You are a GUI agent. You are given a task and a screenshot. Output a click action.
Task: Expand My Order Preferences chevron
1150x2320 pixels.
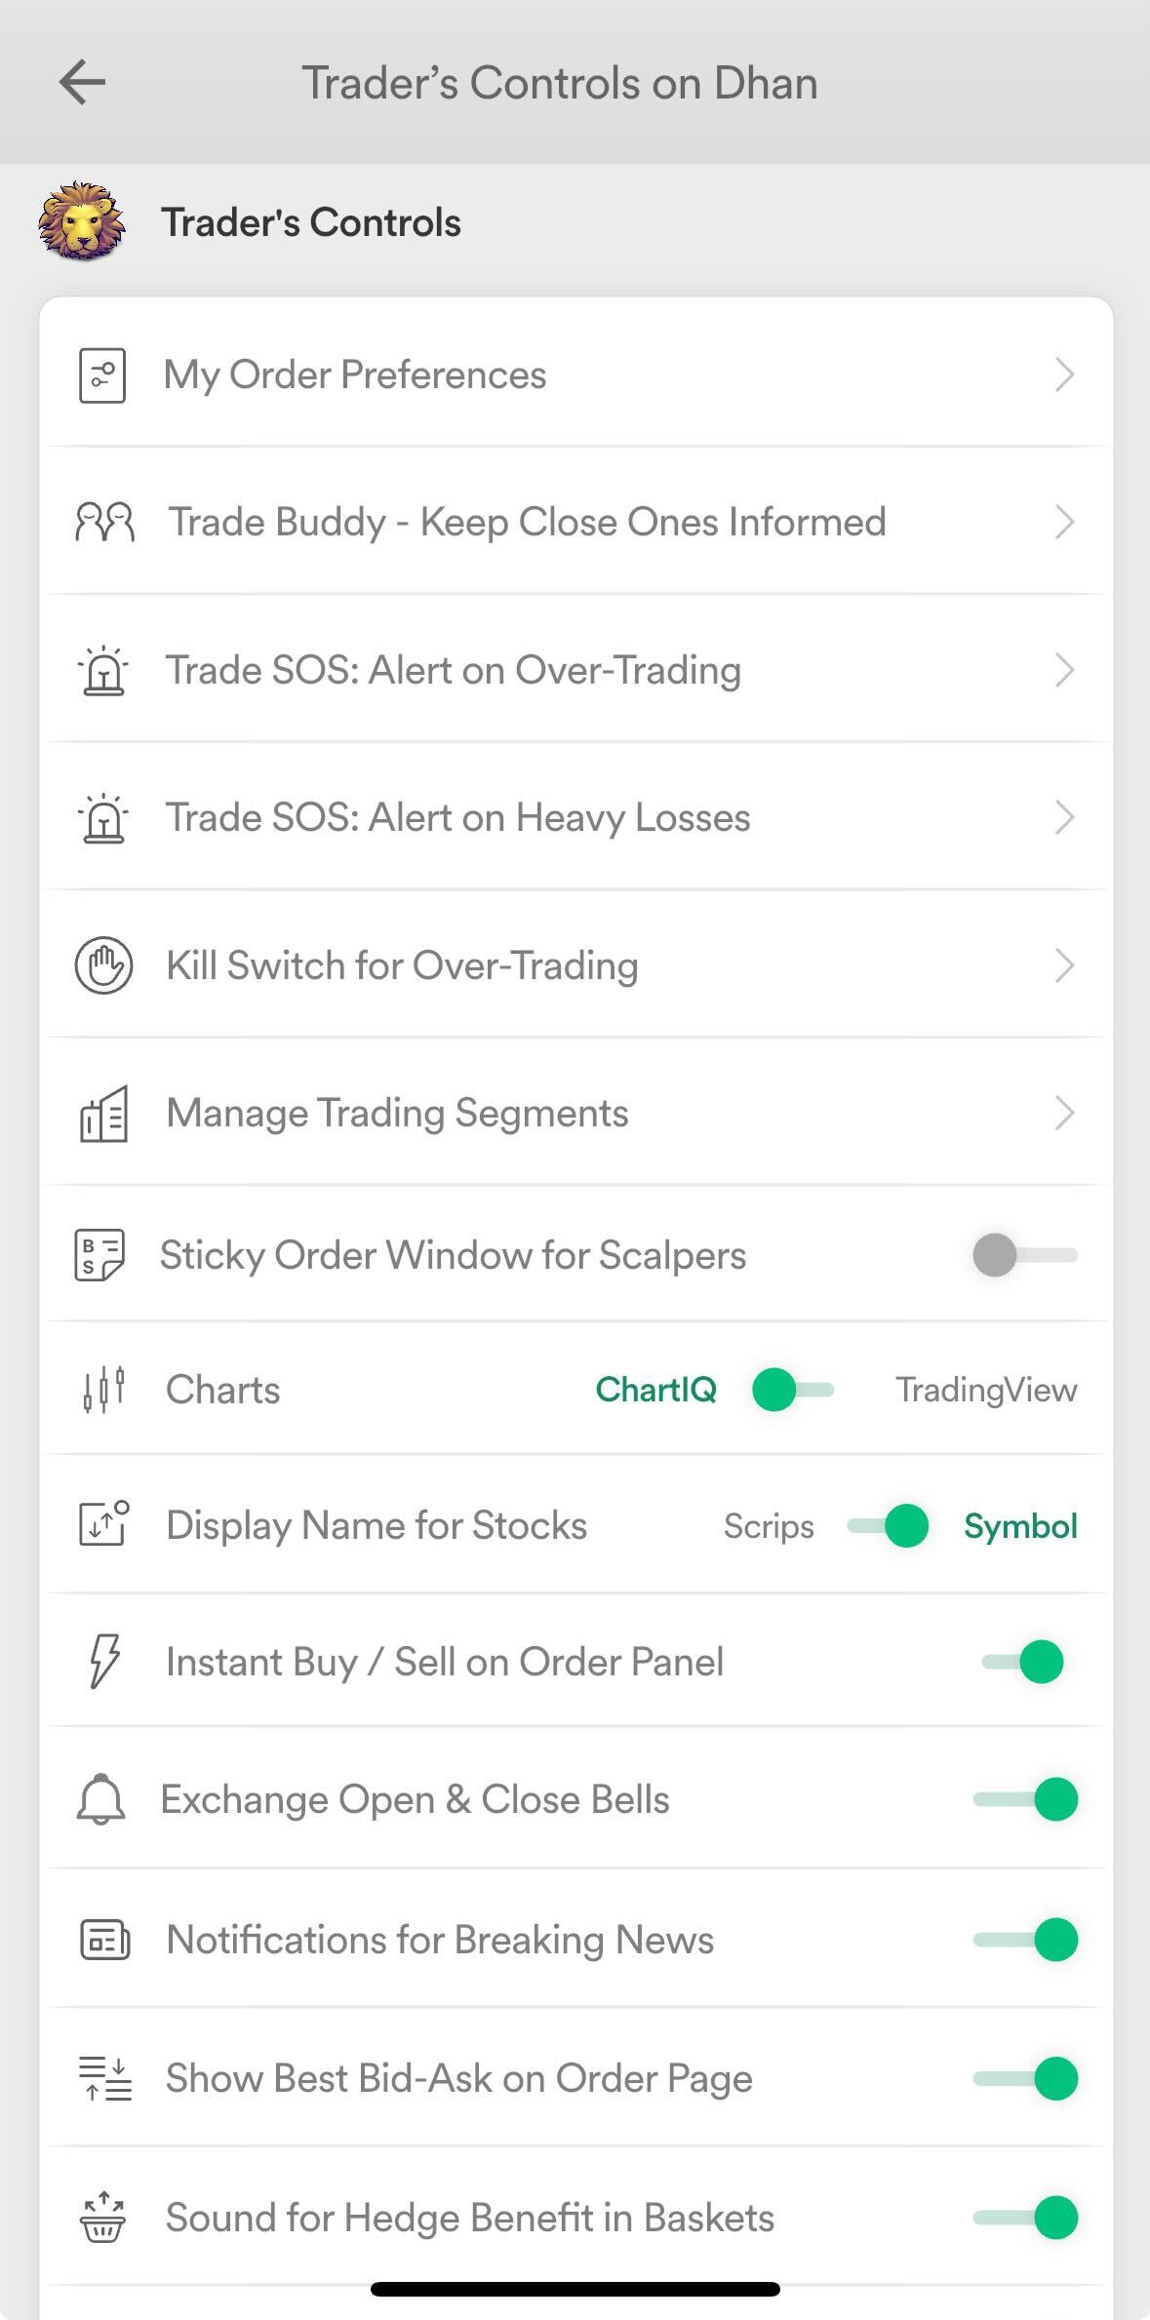1064,375
